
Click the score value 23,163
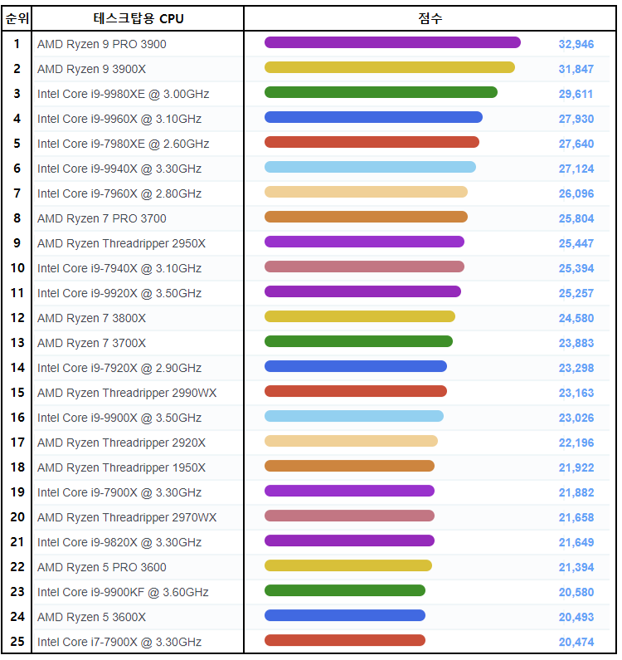pyautogui.click(x=576, y=393)
